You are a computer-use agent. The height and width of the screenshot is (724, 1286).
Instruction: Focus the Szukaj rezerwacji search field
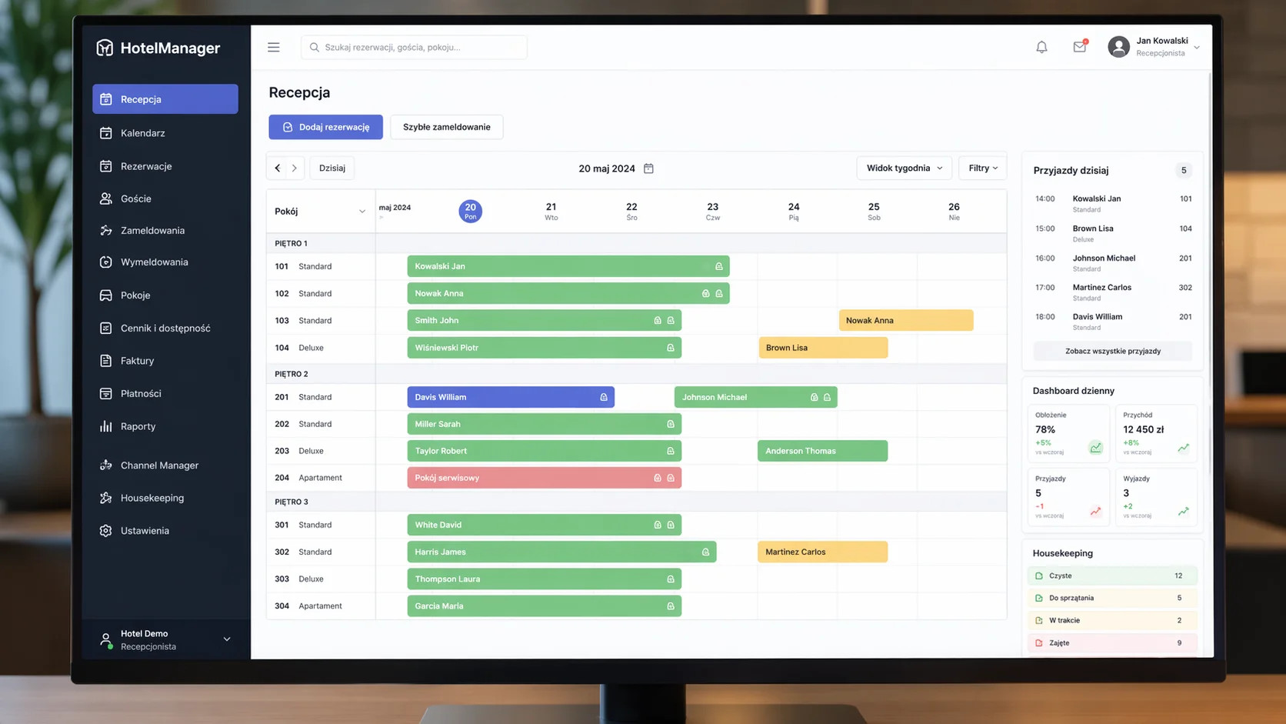pos(414,47)
